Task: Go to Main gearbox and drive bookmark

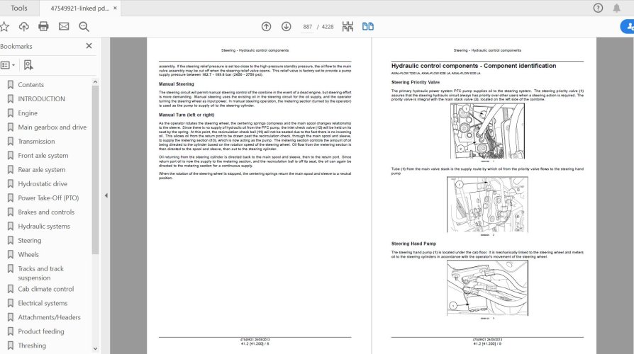Action: pos(52,127)
